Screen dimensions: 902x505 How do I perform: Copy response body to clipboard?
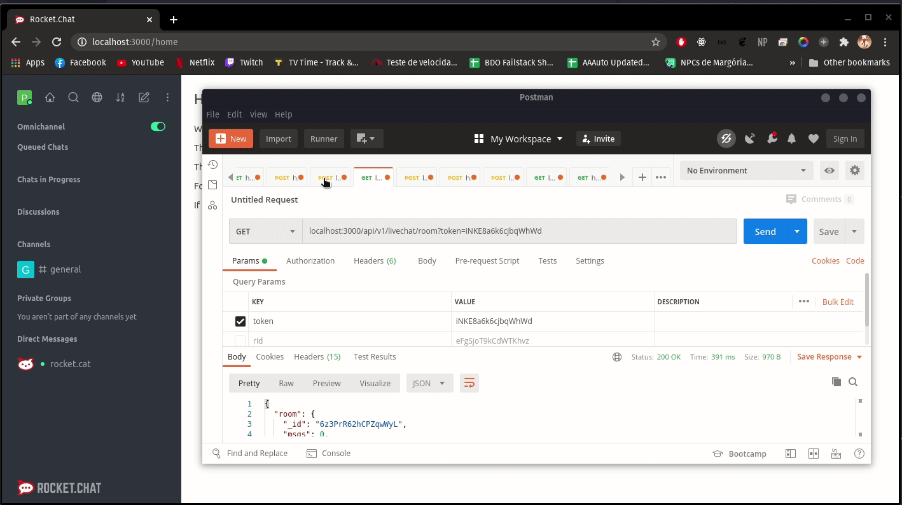pyautogui.click(x=836, y=382)
